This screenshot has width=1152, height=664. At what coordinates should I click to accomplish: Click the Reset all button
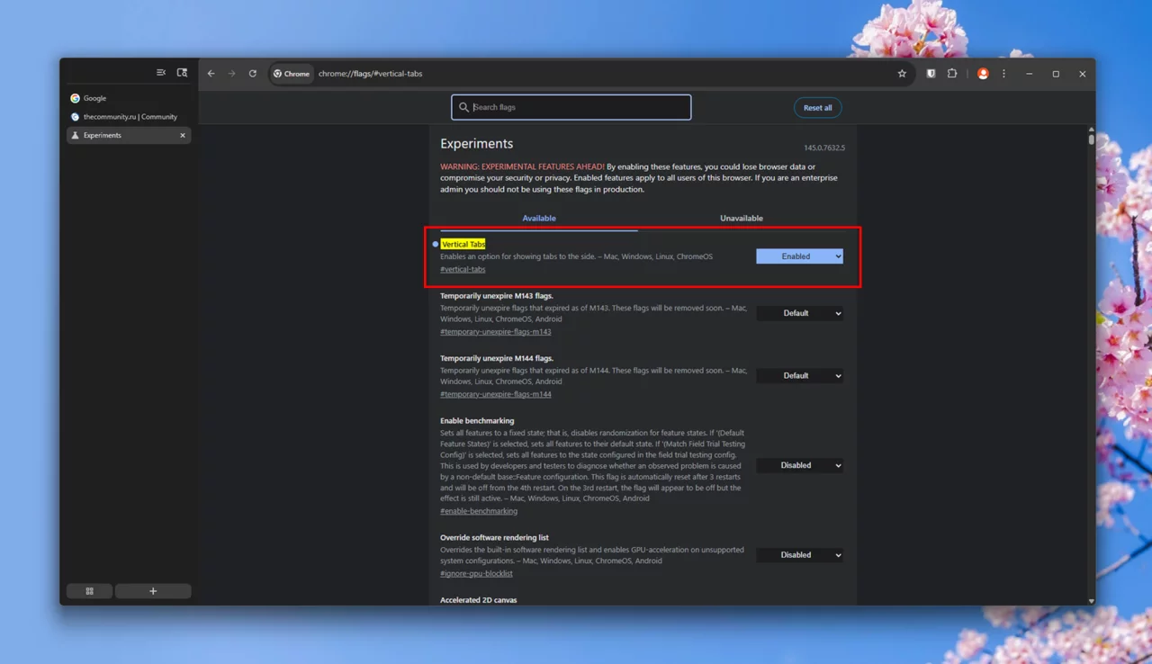pos(817,108)
